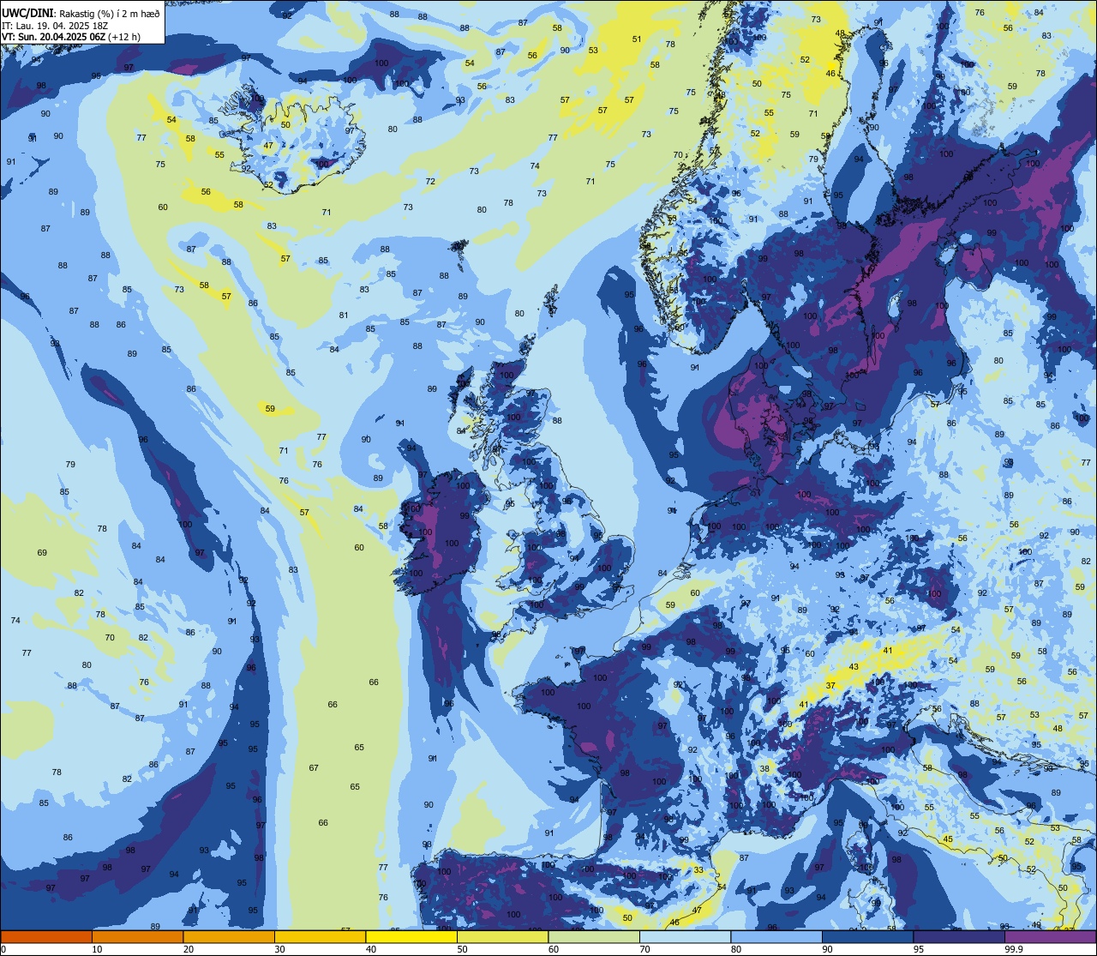Click the '40' tick label on the legend scale
Screen dimensions: 1097x956
[x=372, y=949]
